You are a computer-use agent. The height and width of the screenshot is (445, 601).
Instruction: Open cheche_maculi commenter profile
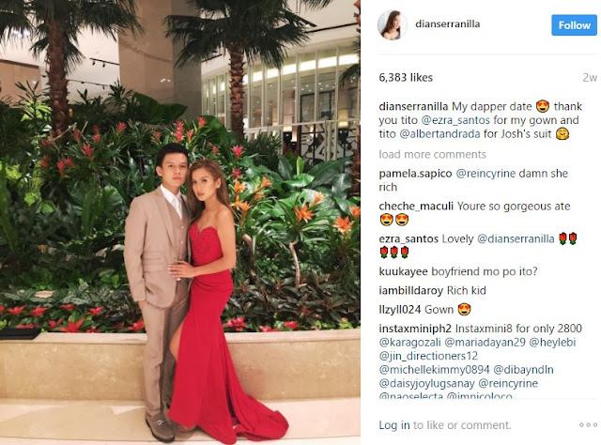point(416,206)
